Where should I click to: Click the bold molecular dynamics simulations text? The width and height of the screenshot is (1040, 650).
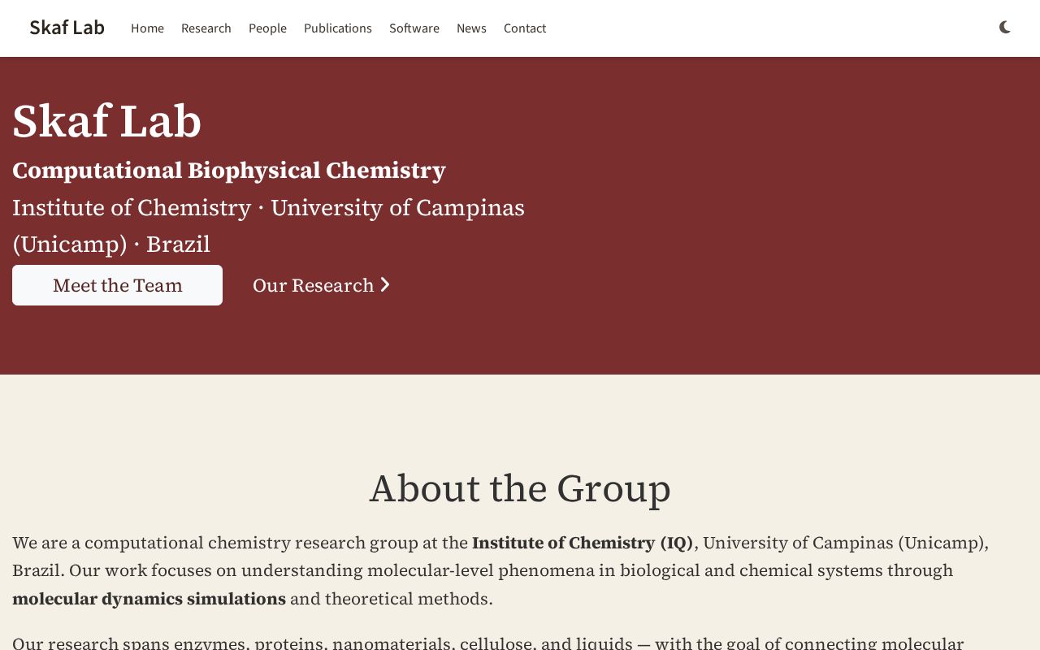click(x=149, y=599)
